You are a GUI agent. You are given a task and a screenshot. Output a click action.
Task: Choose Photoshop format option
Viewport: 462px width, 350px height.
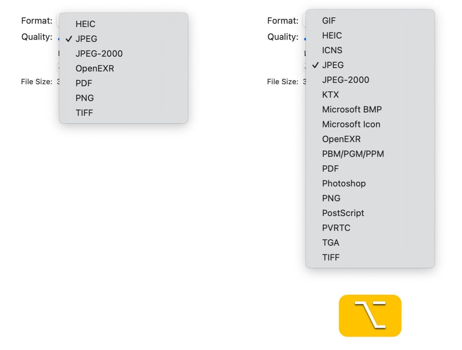[x=370, y=183]
